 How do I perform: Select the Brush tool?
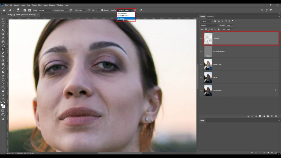[3, 45]
